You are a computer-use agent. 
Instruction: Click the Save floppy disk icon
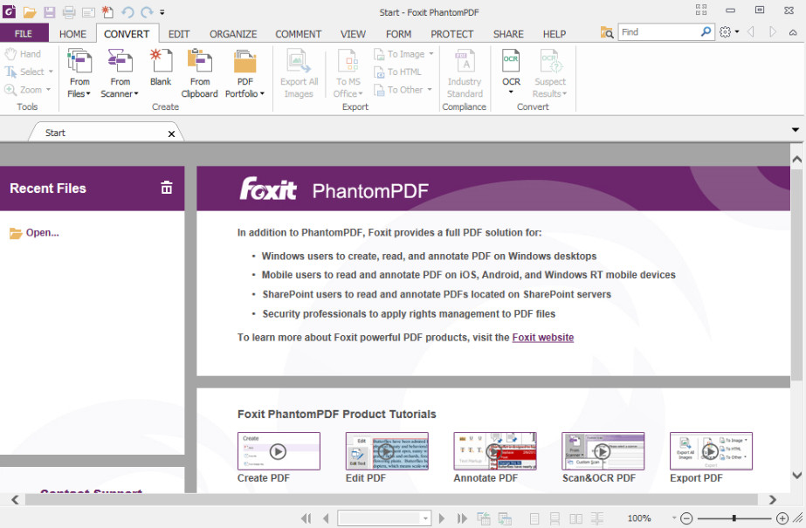[x=49, y=12]
